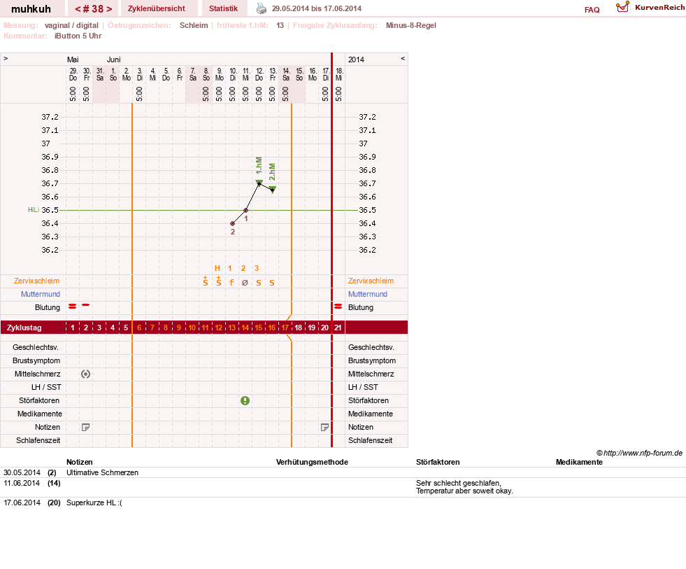This screenshot has width=686, height=569.
Task: Click the 30.05.2014 date in notes table
Action: [x=22, y=472]
